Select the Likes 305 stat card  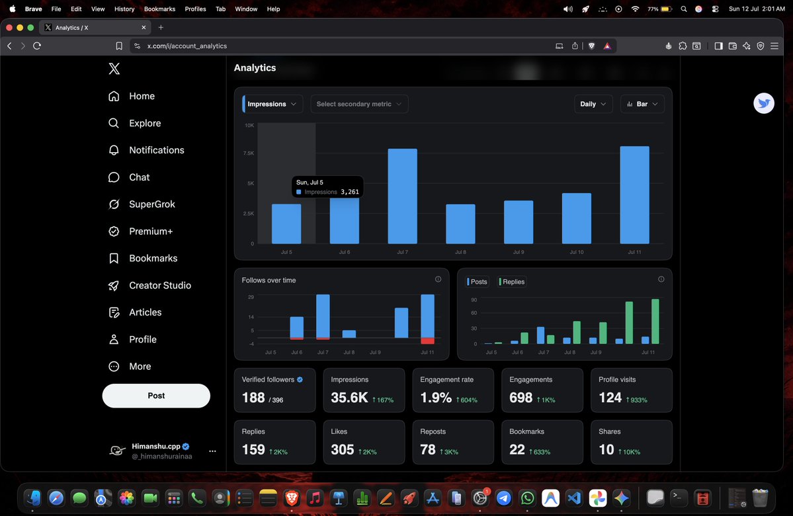[364, 442]
